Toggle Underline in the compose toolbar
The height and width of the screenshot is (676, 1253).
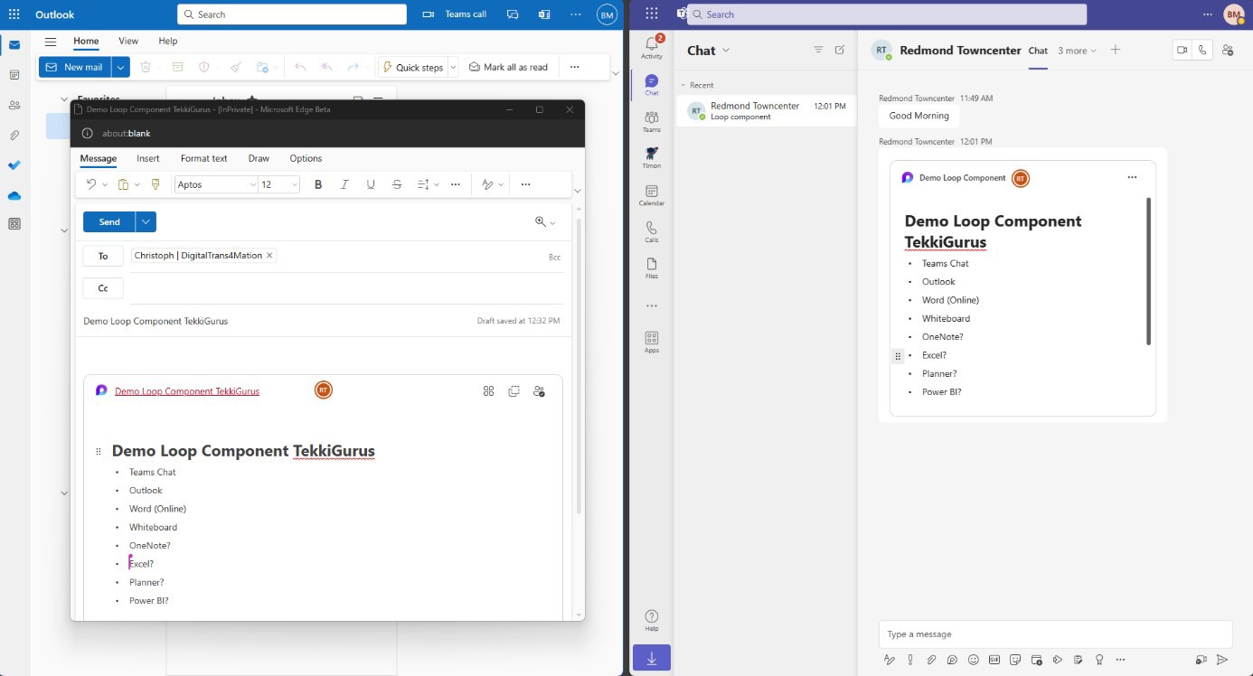click(x=371, y=184)
